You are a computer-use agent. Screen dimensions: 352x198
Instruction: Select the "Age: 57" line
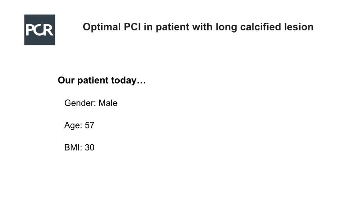point(79,125)
